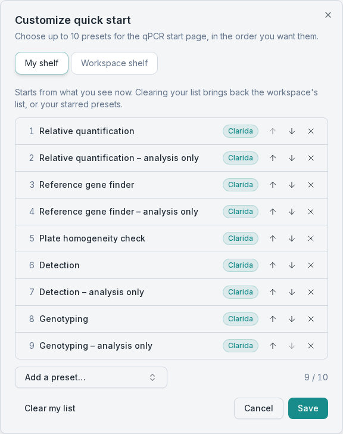Move row 3 'Reference gene finder' down
This screenshot has width=343, height=434.
292,185
